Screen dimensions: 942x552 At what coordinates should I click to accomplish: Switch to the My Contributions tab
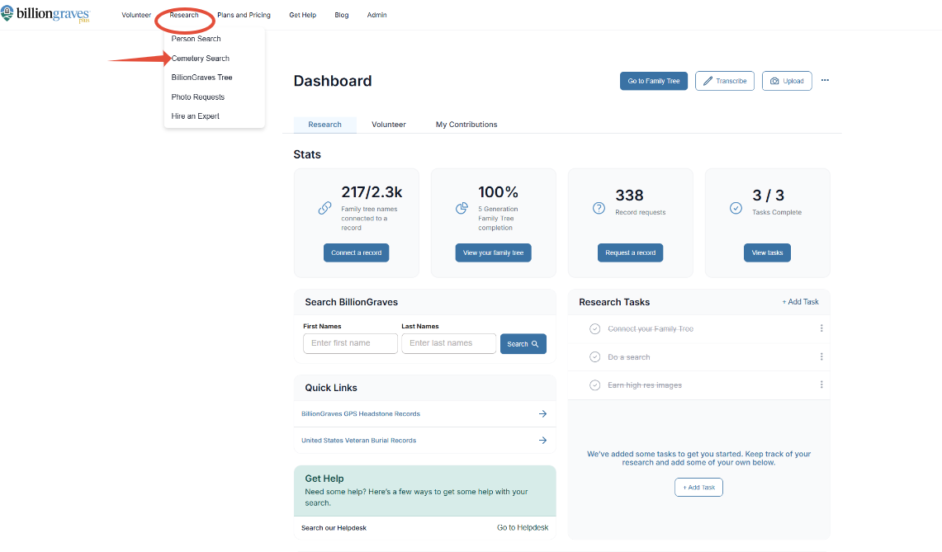[x=466, y=125]
